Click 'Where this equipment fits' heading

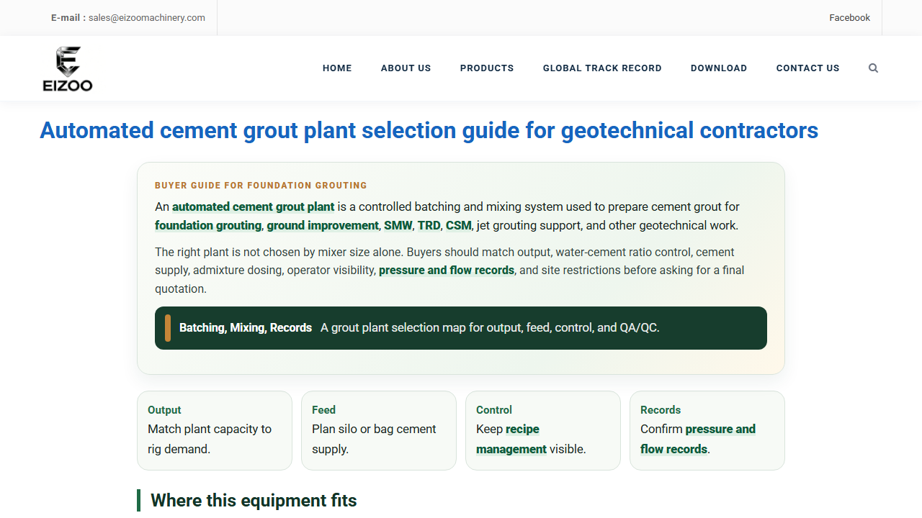(x=254, y=500)
